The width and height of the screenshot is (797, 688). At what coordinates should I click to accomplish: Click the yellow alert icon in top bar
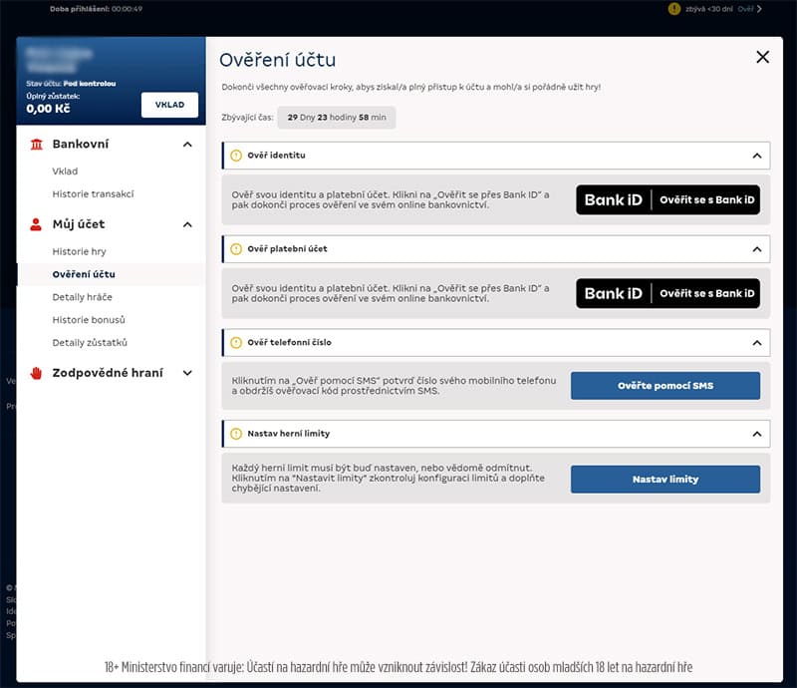coord(674,9)
